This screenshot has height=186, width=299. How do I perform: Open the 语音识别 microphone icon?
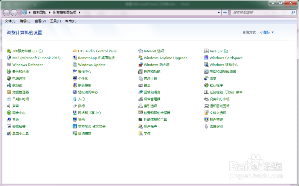pos(206,127)
